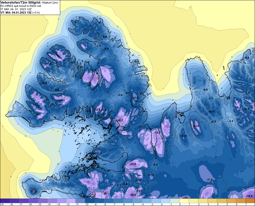This screenshot has width=255, height=206.
Task: Select the -6.8 temperature value
Action: [247, 58]
